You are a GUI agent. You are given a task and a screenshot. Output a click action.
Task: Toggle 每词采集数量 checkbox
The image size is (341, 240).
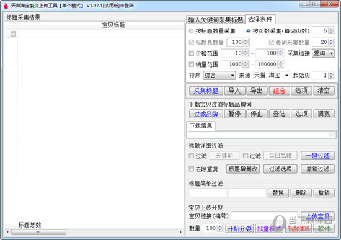tap(271, 42)
